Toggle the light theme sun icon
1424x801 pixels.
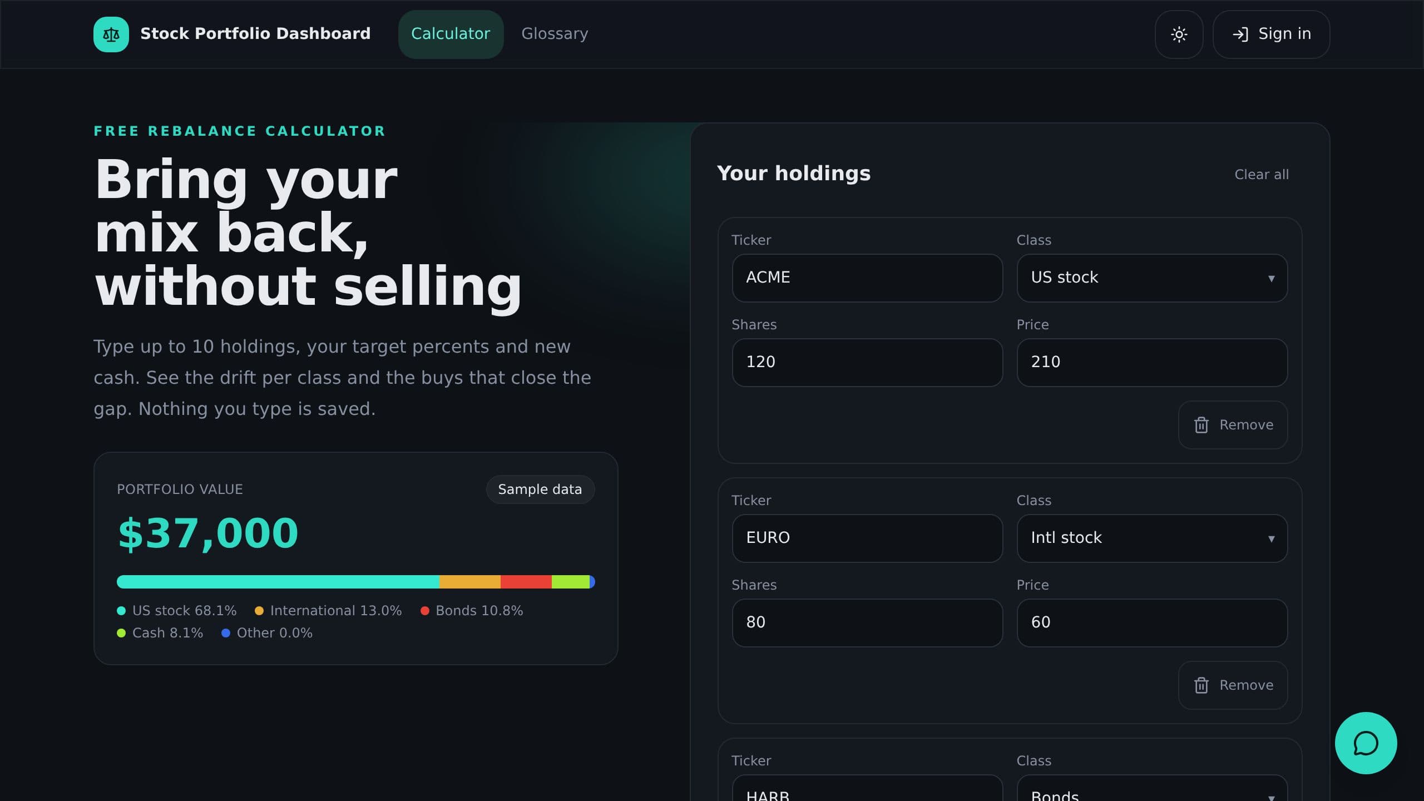1179,34
